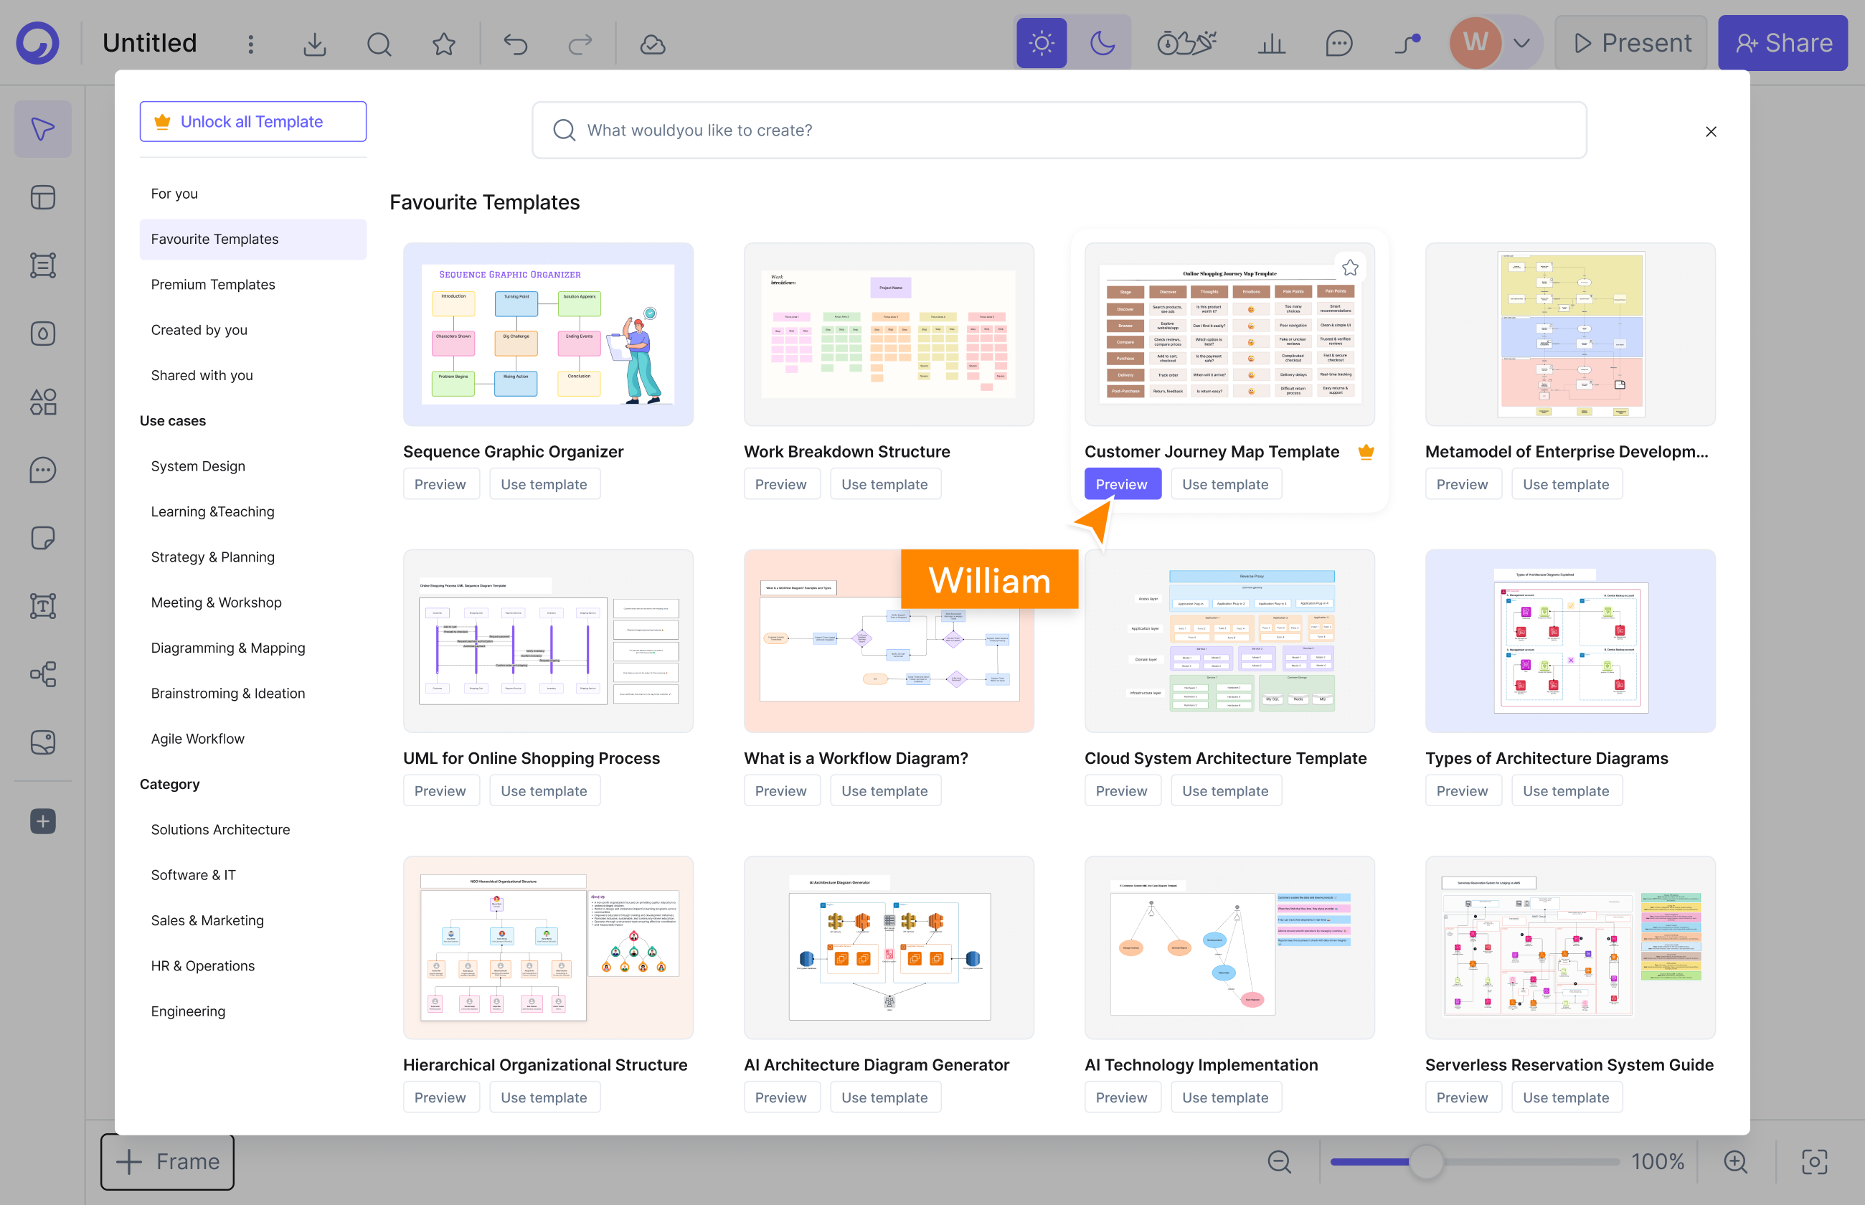Preview the Customer Journey Map Template
Image resolution: width=1865 pixels, height=1205 pixels.
tap(1123, 483)
